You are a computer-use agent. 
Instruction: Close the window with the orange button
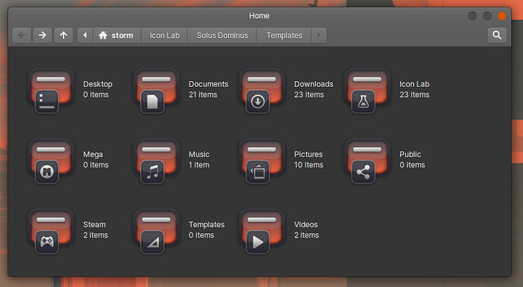click(502, 16)
